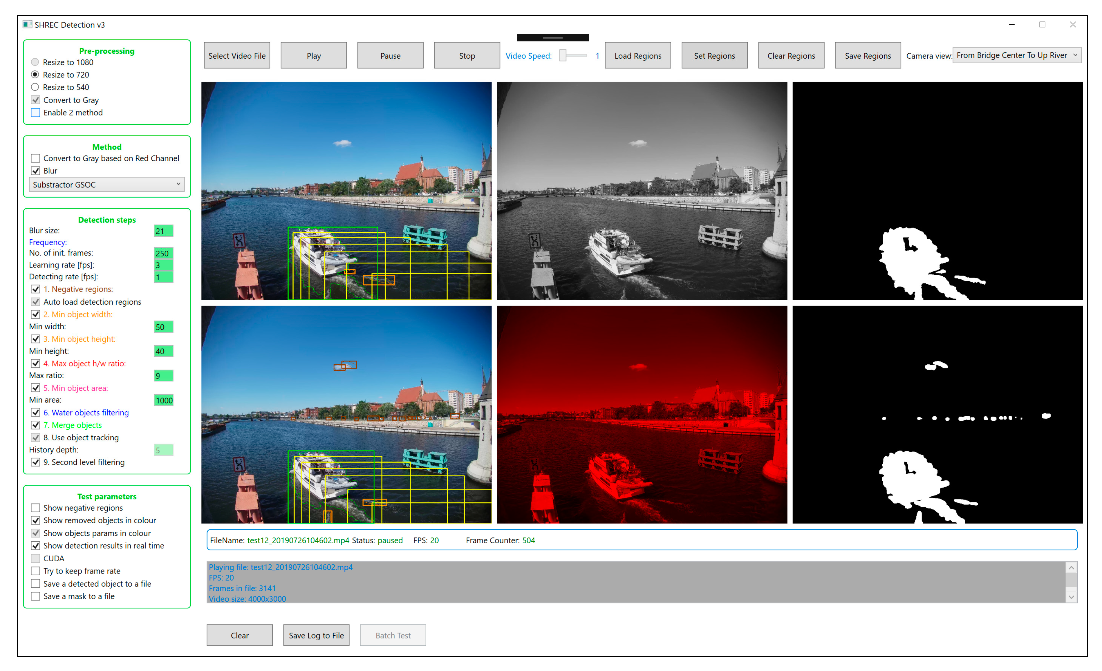Enable Show negative regions checkbox
The height and width of the screenshot is (671, 1102).
[x=36, y=508]
